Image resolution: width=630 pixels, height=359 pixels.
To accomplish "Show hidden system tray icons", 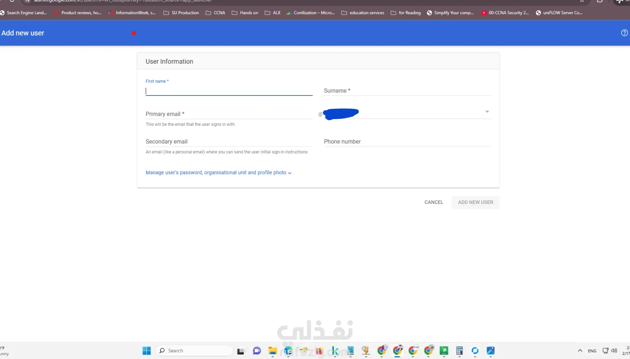I will click(x=580, y=351).
